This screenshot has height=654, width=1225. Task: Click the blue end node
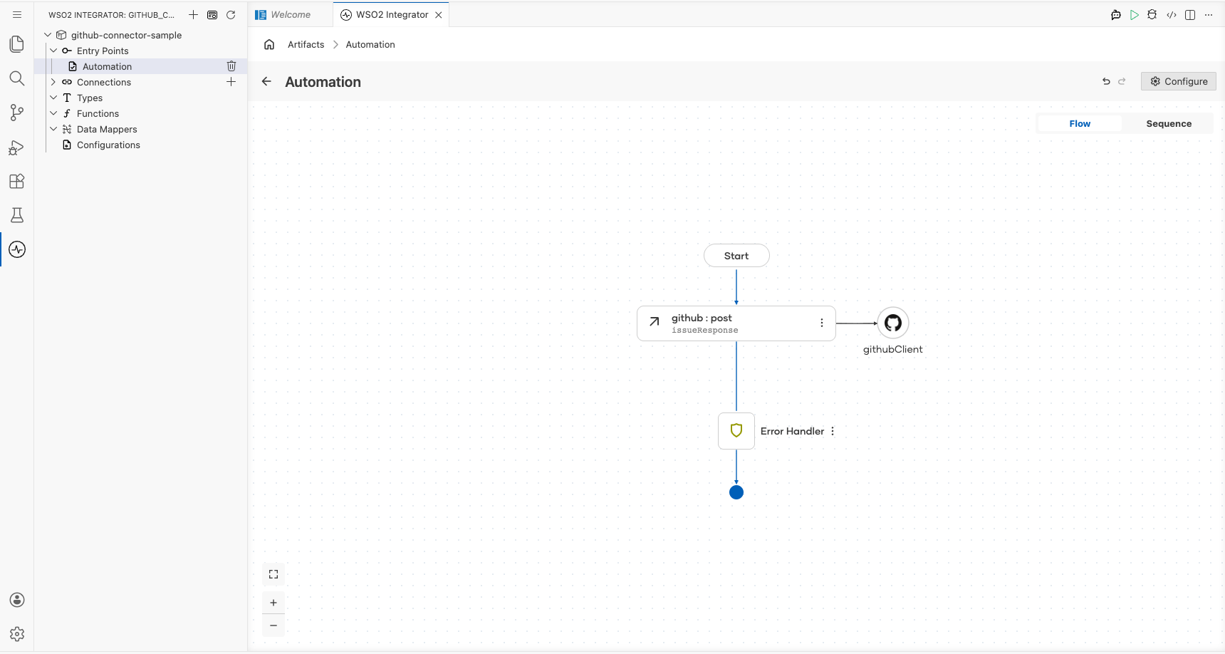736,492
